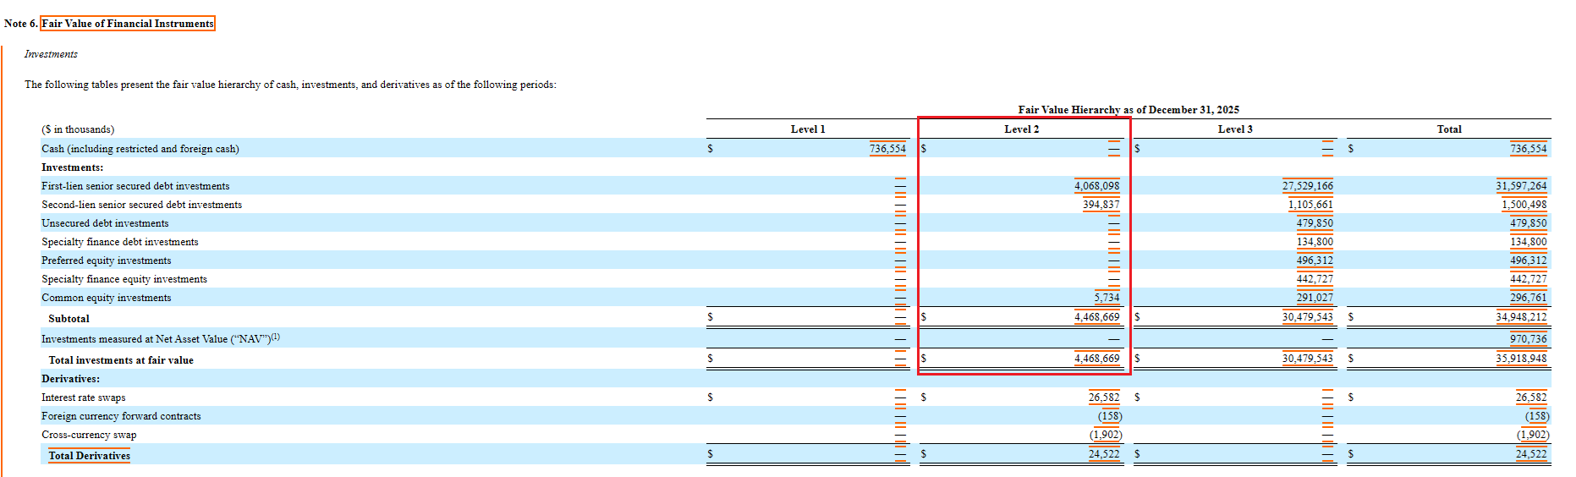This screenshot has width=1576, height=477.
Task: Open Level 3 second-lien value 1,105,661
Action: (1310, 205)
